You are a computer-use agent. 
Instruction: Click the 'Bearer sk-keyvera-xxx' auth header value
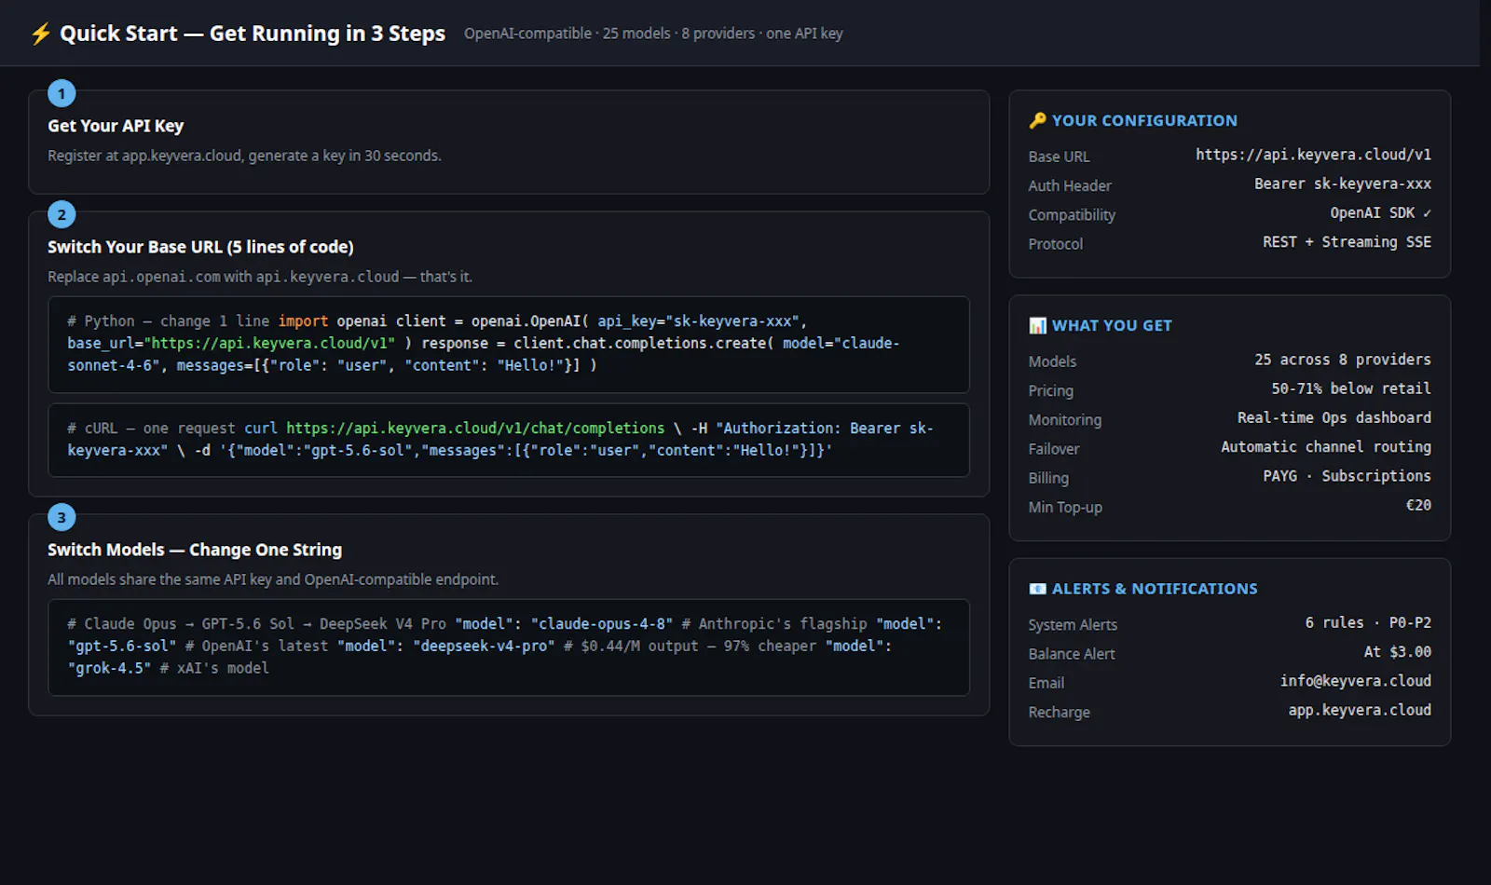click(1343, 184)
